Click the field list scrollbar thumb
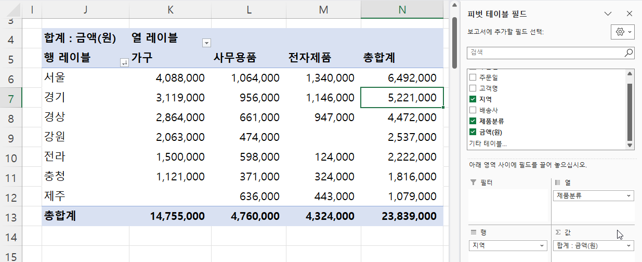Screen dimensions: 642x262 pos(630,112)
